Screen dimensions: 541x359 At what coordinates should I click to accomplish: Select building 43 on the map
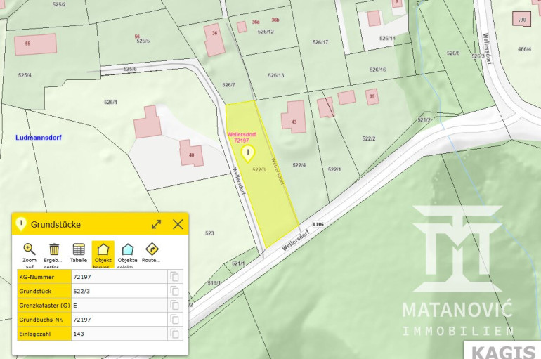pos(294,117)
